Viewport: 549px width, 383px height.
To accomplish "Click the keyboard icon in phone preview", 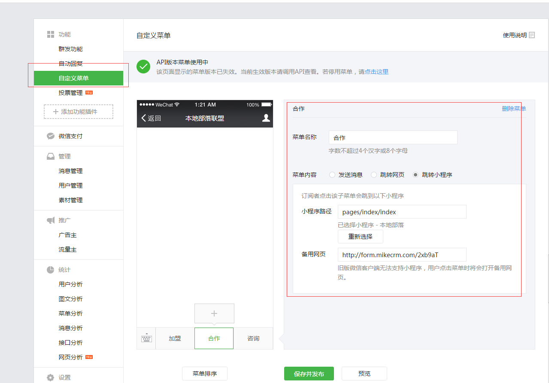I will (146, 338).
